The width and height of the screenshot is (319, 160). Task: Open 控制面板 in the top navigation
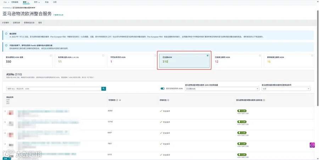[x=15, y=2]
